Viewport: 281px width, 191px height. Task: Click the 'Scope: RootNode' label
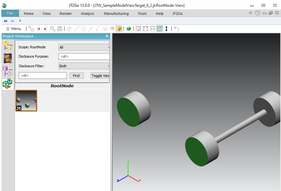coord(32,47)
